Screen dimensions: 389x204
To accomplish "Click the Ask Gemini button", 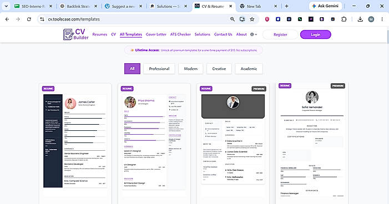I will pos(325,6).
